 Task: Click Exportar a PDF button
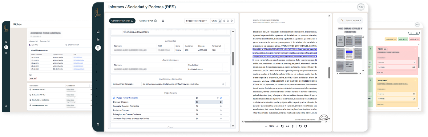click(x=148, y=21)
